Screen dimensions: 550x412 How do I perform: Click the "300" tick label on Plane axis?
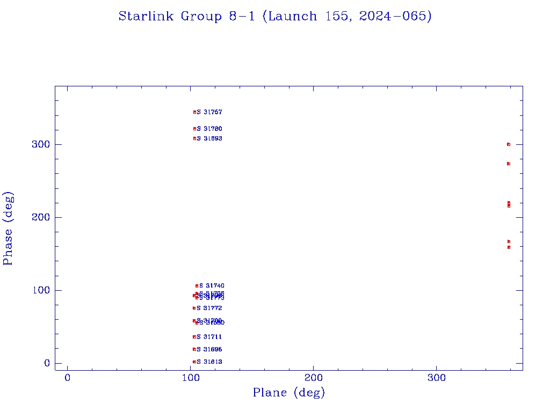pos(436,378)
